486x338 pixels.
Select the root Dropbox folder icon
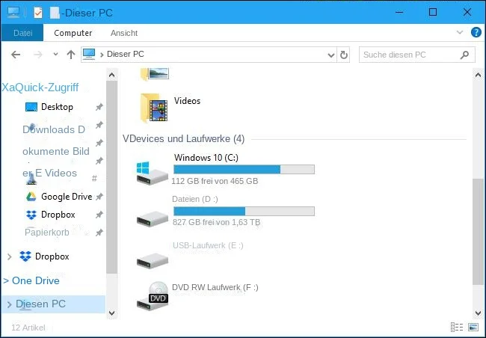point(25,256)
